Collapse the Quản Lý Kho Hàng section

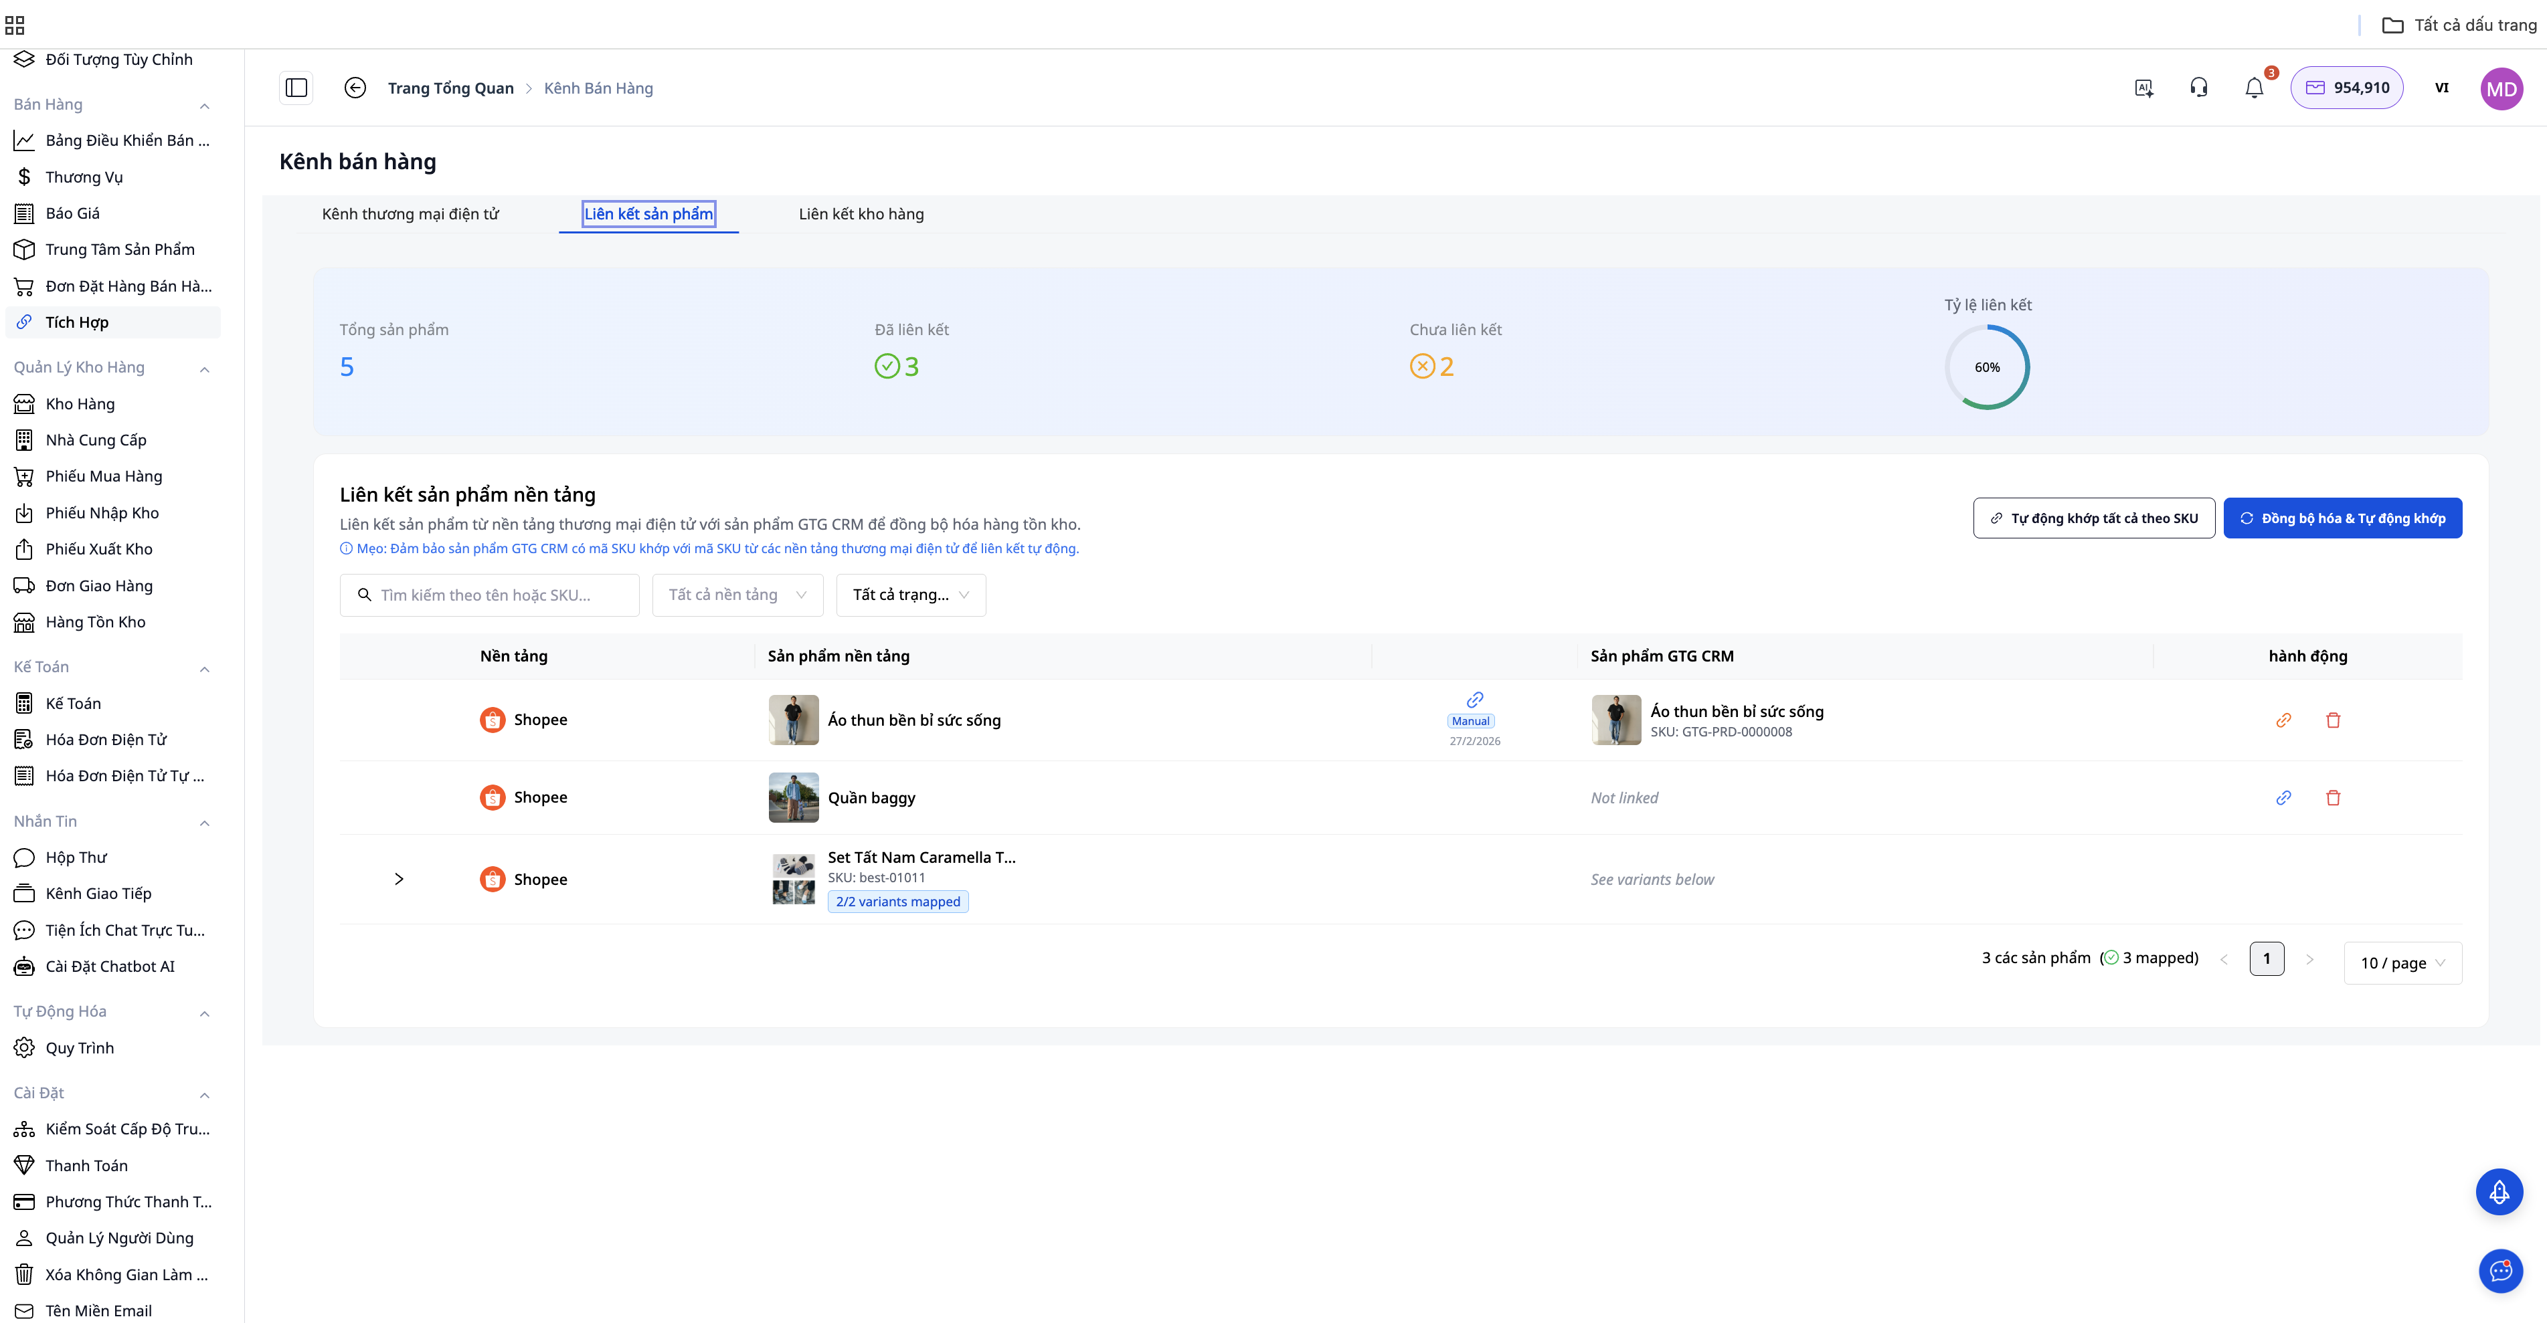click(205, 369)
